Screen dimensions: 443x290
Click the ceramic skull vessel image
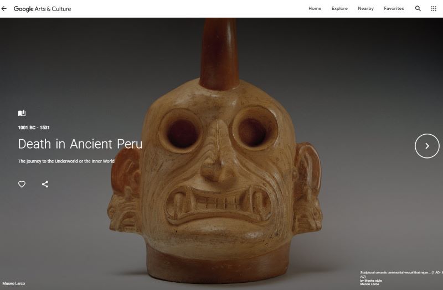[216, 152]
